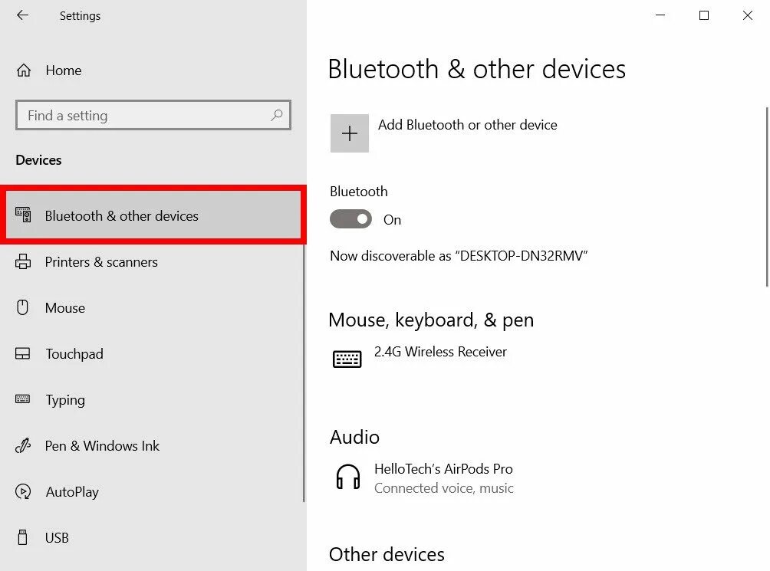770x571 pixels.
Task: Click the printer icon in sidebar
Action: coord(23,261)
